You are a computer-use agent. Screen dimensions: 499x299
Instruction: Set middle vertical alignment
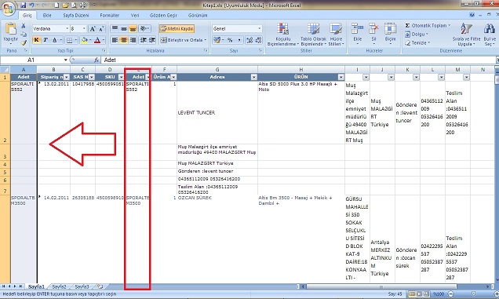[124, 29]
